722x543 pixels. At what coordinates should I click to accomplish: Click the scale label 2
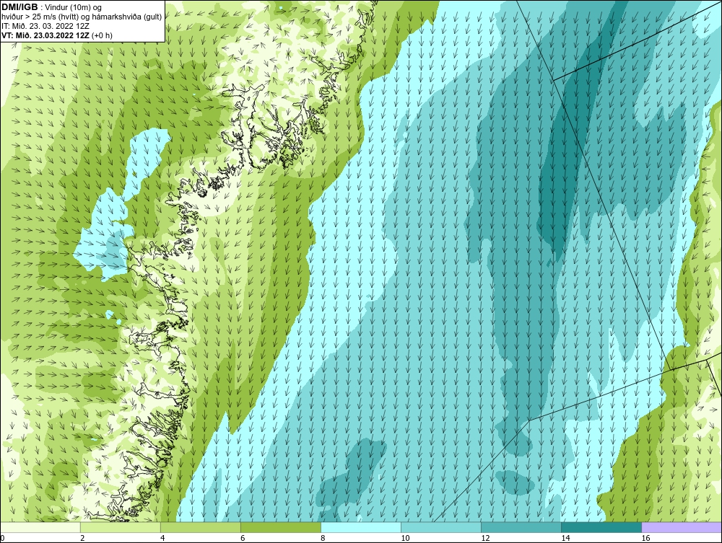[82, 539]
